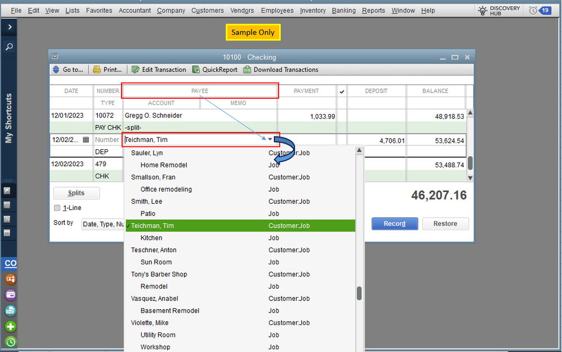Open the Help menu
This screenshot has height=352, width=562.
[428, 11]
